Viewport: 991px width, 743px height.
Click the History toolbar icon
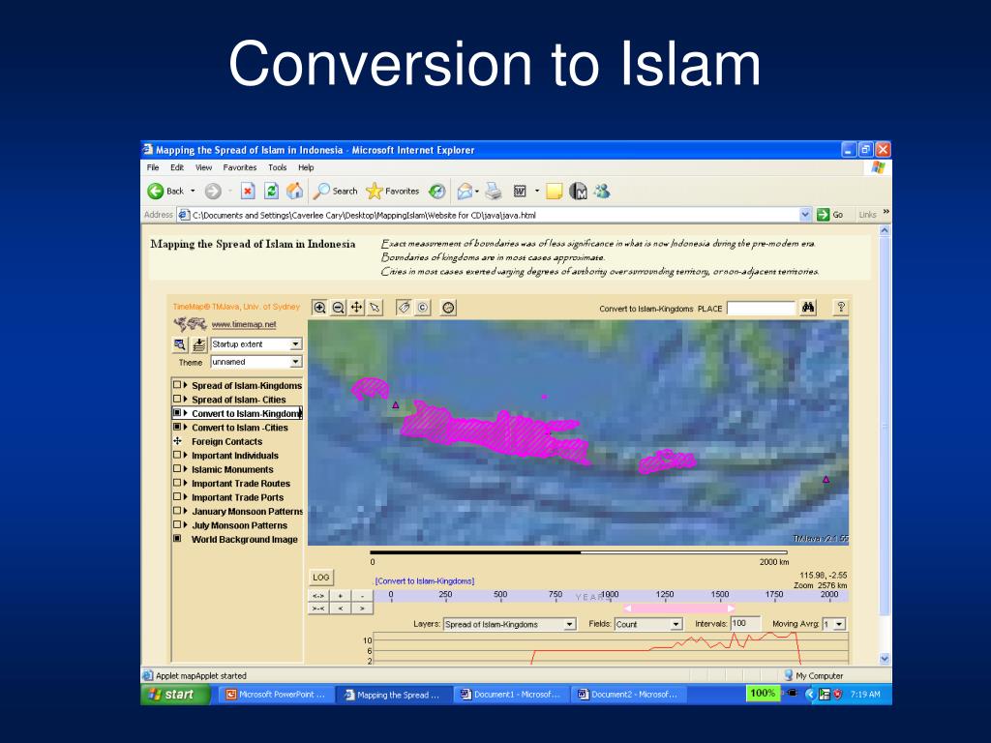pyautogui.click(x=436, y=191)
